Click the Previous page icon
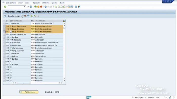The image size is (177, 99). [59, 7]
